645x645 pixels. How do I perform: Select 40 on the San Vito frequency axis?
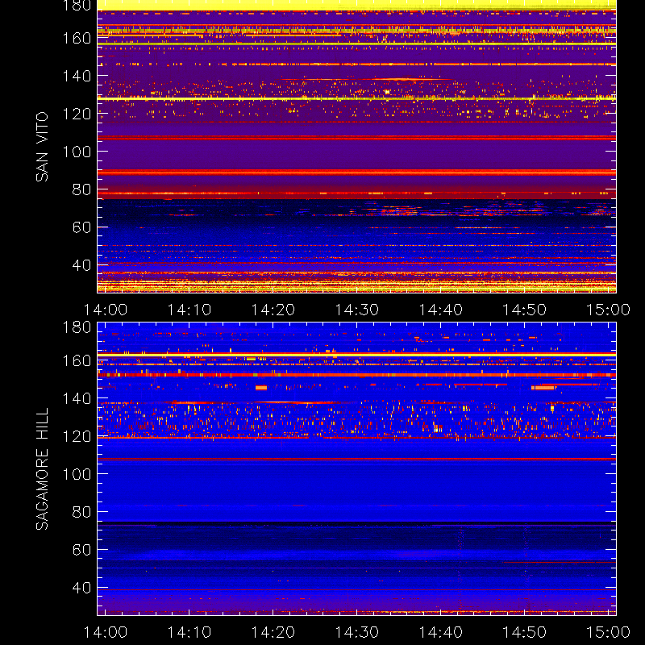coord(81,265)
